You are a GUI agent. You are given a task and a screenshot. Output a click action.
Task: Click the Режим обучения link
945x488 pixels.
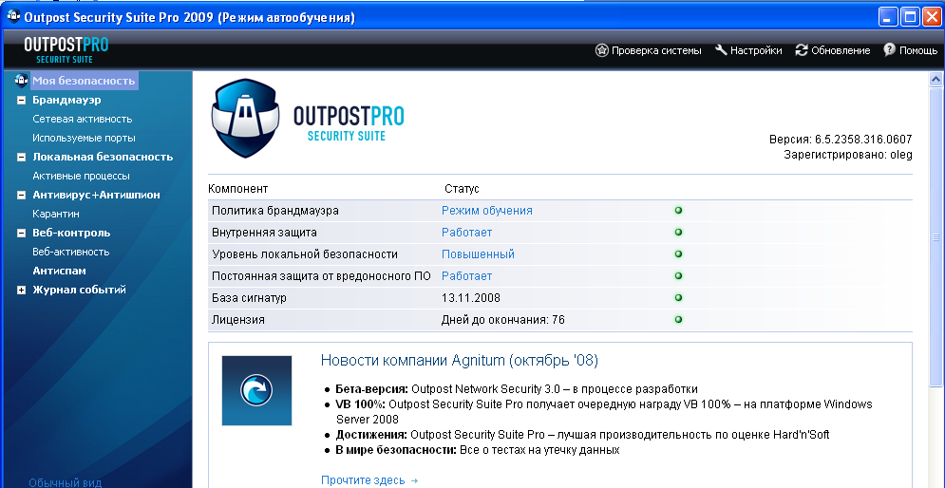point(487,211)
